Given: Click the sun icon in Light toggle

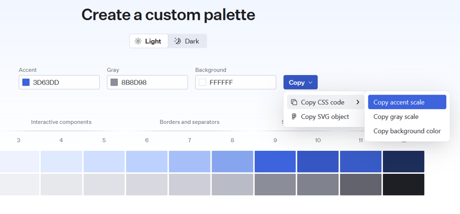Looking at the screenshot, I should 138,41.
